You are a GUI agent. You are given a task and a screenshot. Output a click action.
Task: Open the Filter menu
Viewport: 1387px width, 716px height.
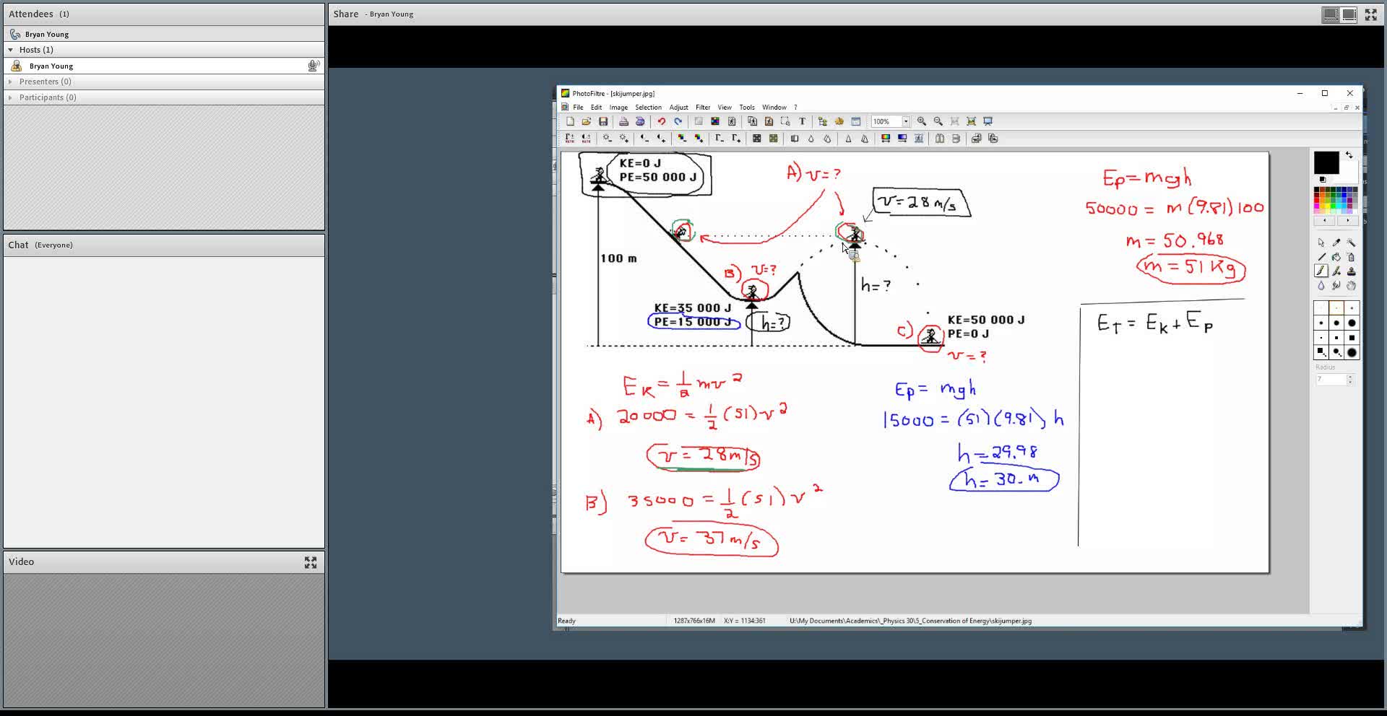[x=703, y=108]
